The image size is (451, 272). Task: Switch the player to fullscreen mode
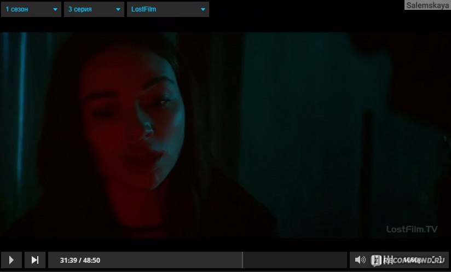tap(437, 259)
